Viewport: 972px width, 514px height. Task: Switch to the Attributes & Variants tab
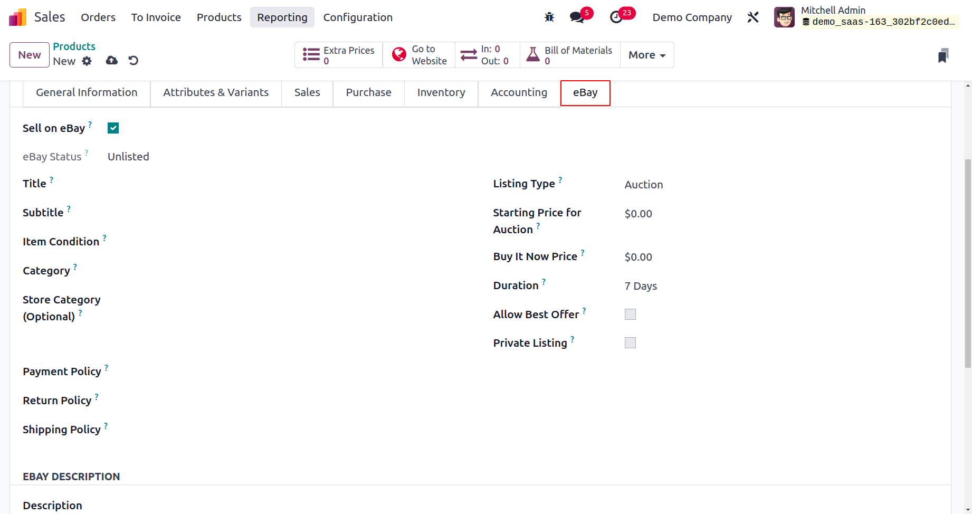[x=216, y=93]
